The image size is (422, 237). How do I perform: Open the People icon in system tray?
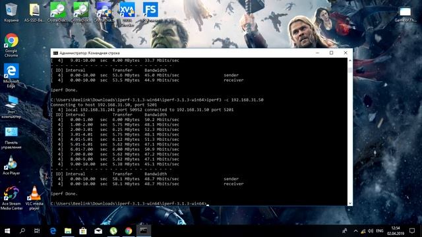[345, 231]
